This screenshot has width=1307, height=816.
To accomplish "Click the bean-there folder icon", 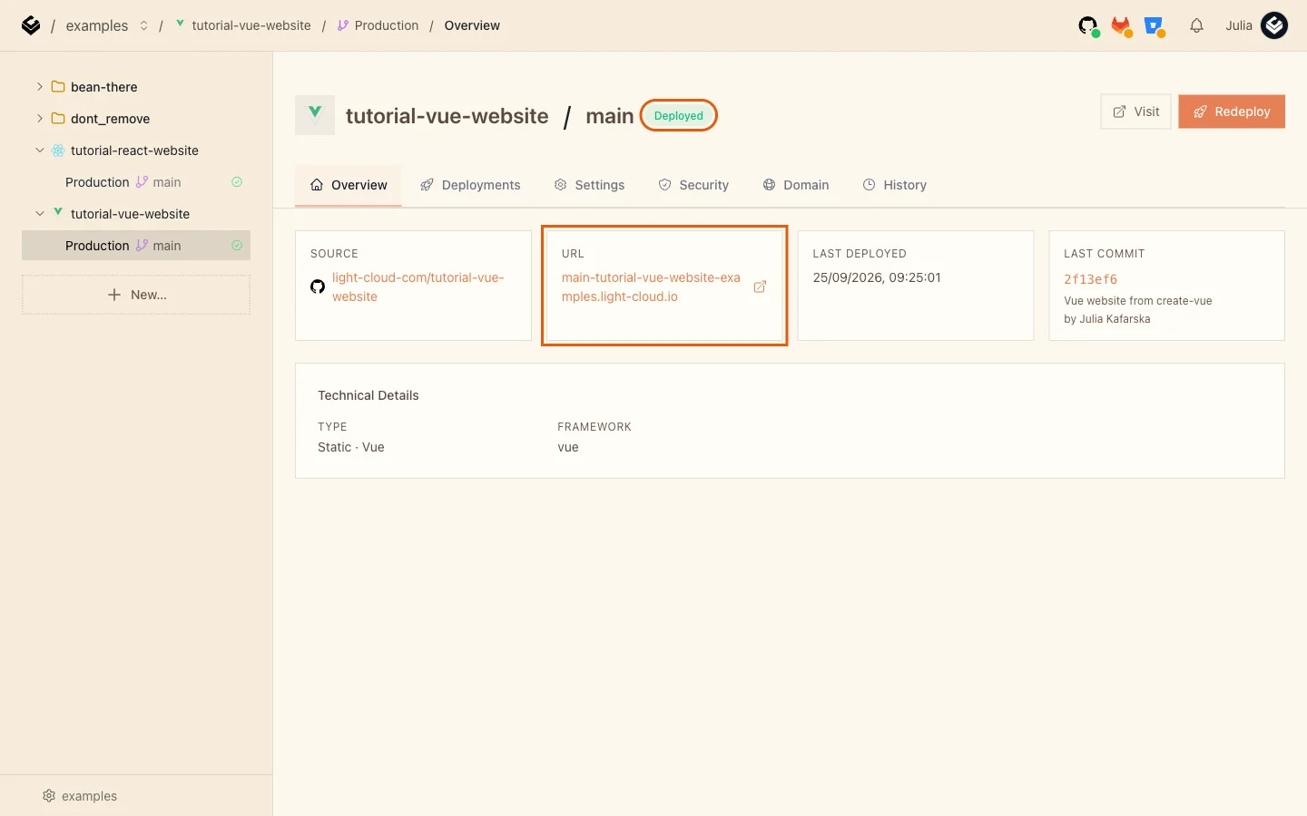I will tap(58, 87).
